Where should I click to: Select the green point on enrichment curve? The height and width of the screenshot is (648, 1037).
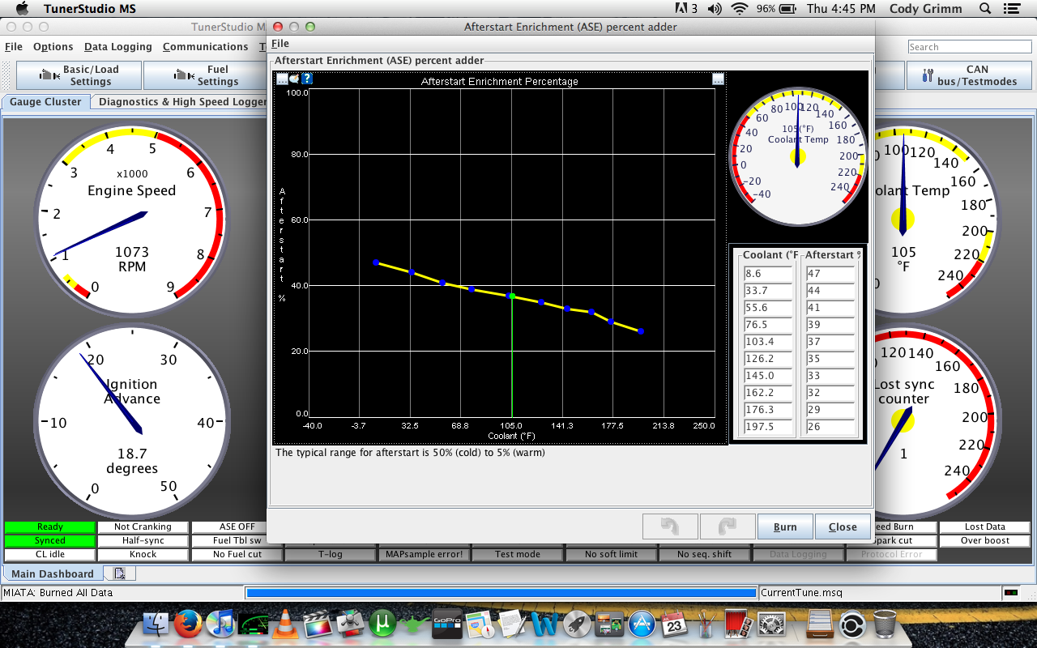click(512, 296)
